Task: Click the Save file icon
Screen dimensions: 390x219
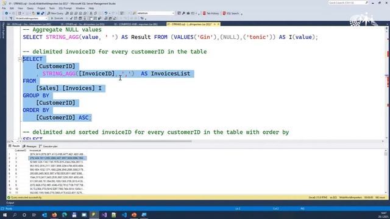Action: pos(38,13)
